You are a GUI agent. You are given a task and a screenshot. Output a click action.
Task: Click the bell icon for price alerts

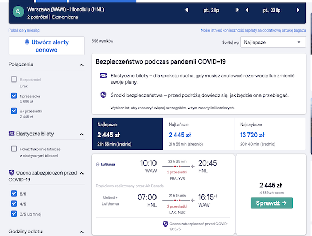tap(27, 42)
